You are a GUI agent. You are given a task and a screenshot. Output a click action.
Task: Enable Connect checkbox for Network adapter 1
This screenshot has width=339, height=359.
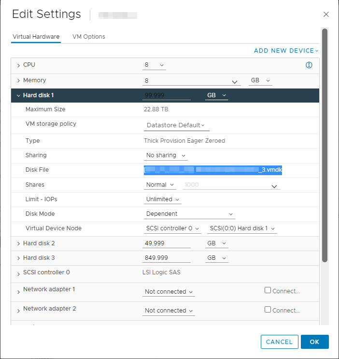[268, 290]
